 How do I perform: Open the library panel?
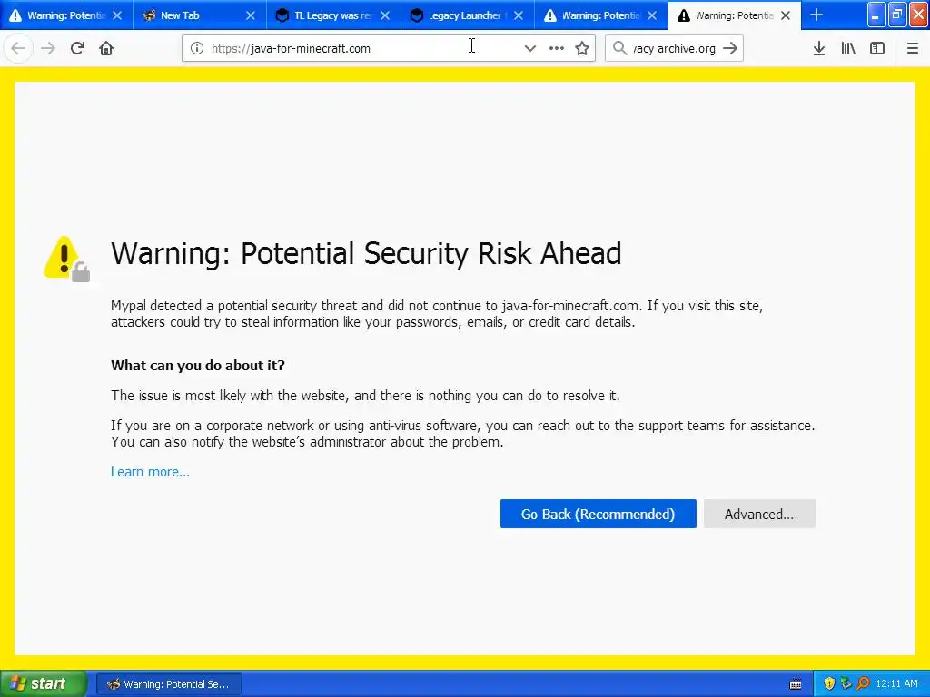(x=848, y=49)
